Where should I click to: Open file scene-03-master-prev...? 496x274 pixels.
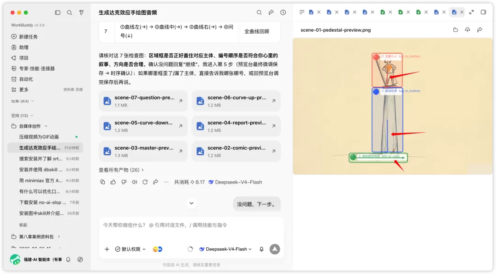coord(143,151)
